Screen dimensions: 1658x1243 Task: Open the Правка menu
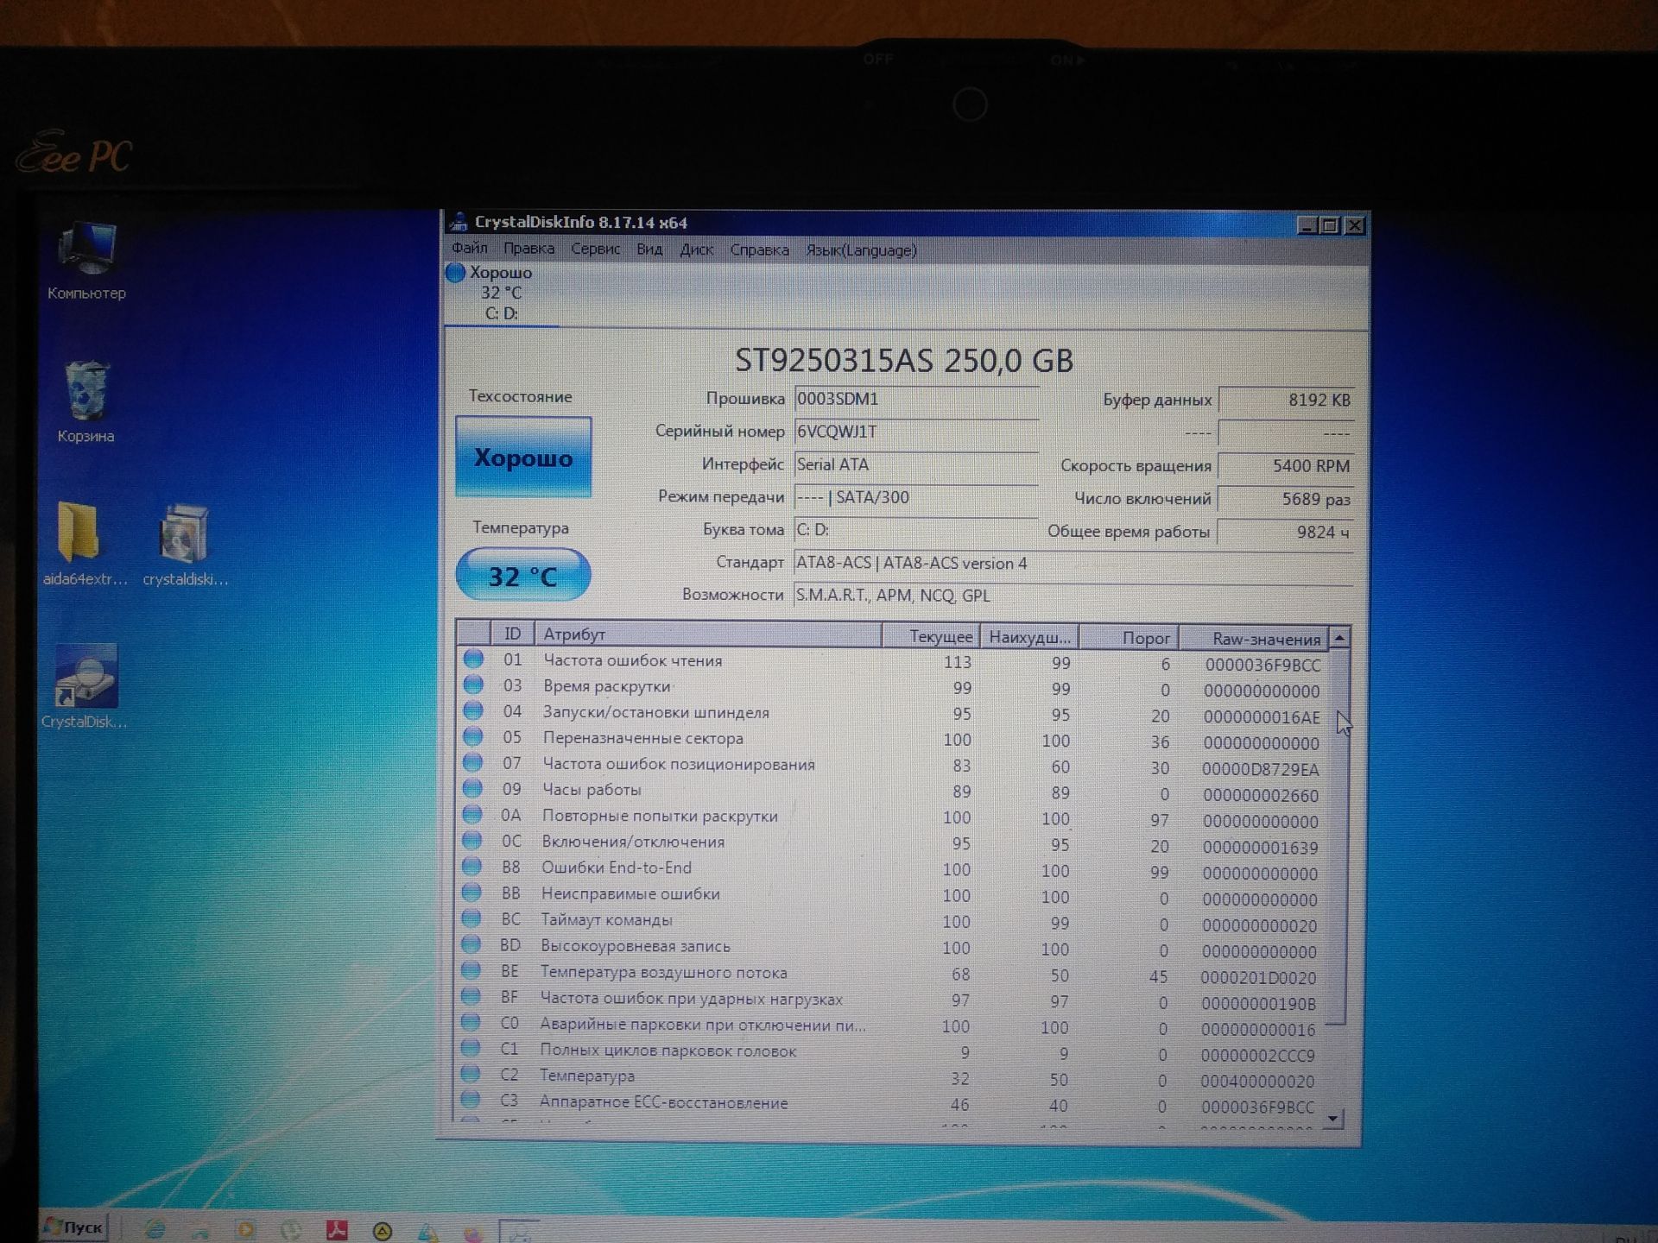click(528, 249)
